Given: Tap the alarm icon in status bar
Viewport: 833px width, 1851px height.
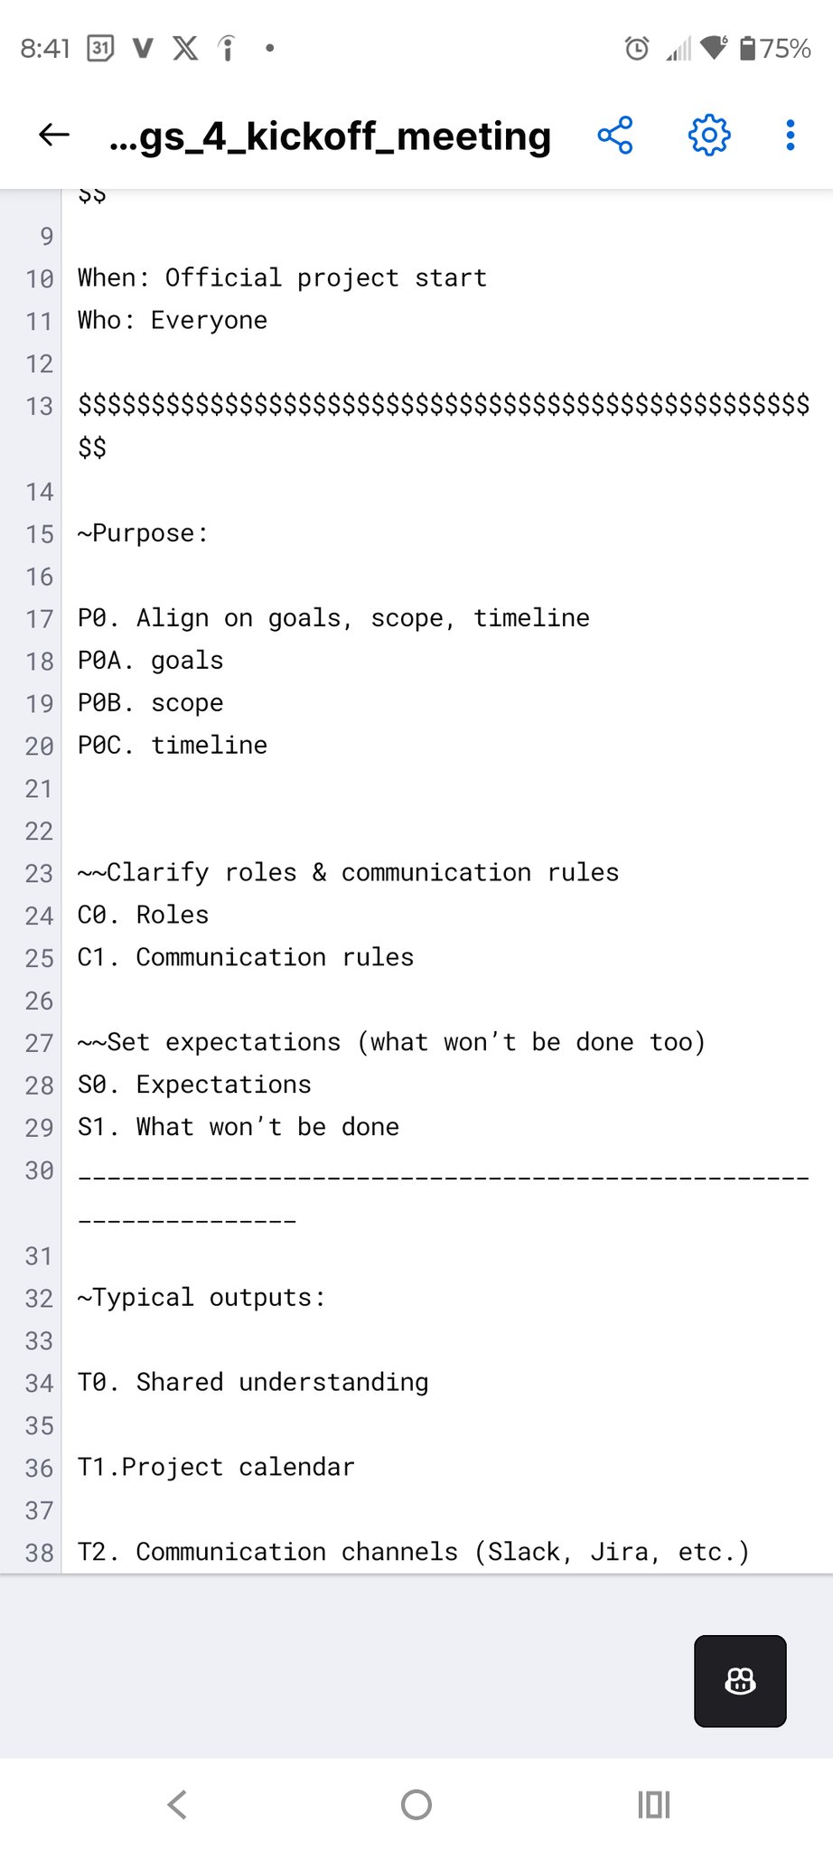Looking at the screenshot, I should (x=637, y=48).
